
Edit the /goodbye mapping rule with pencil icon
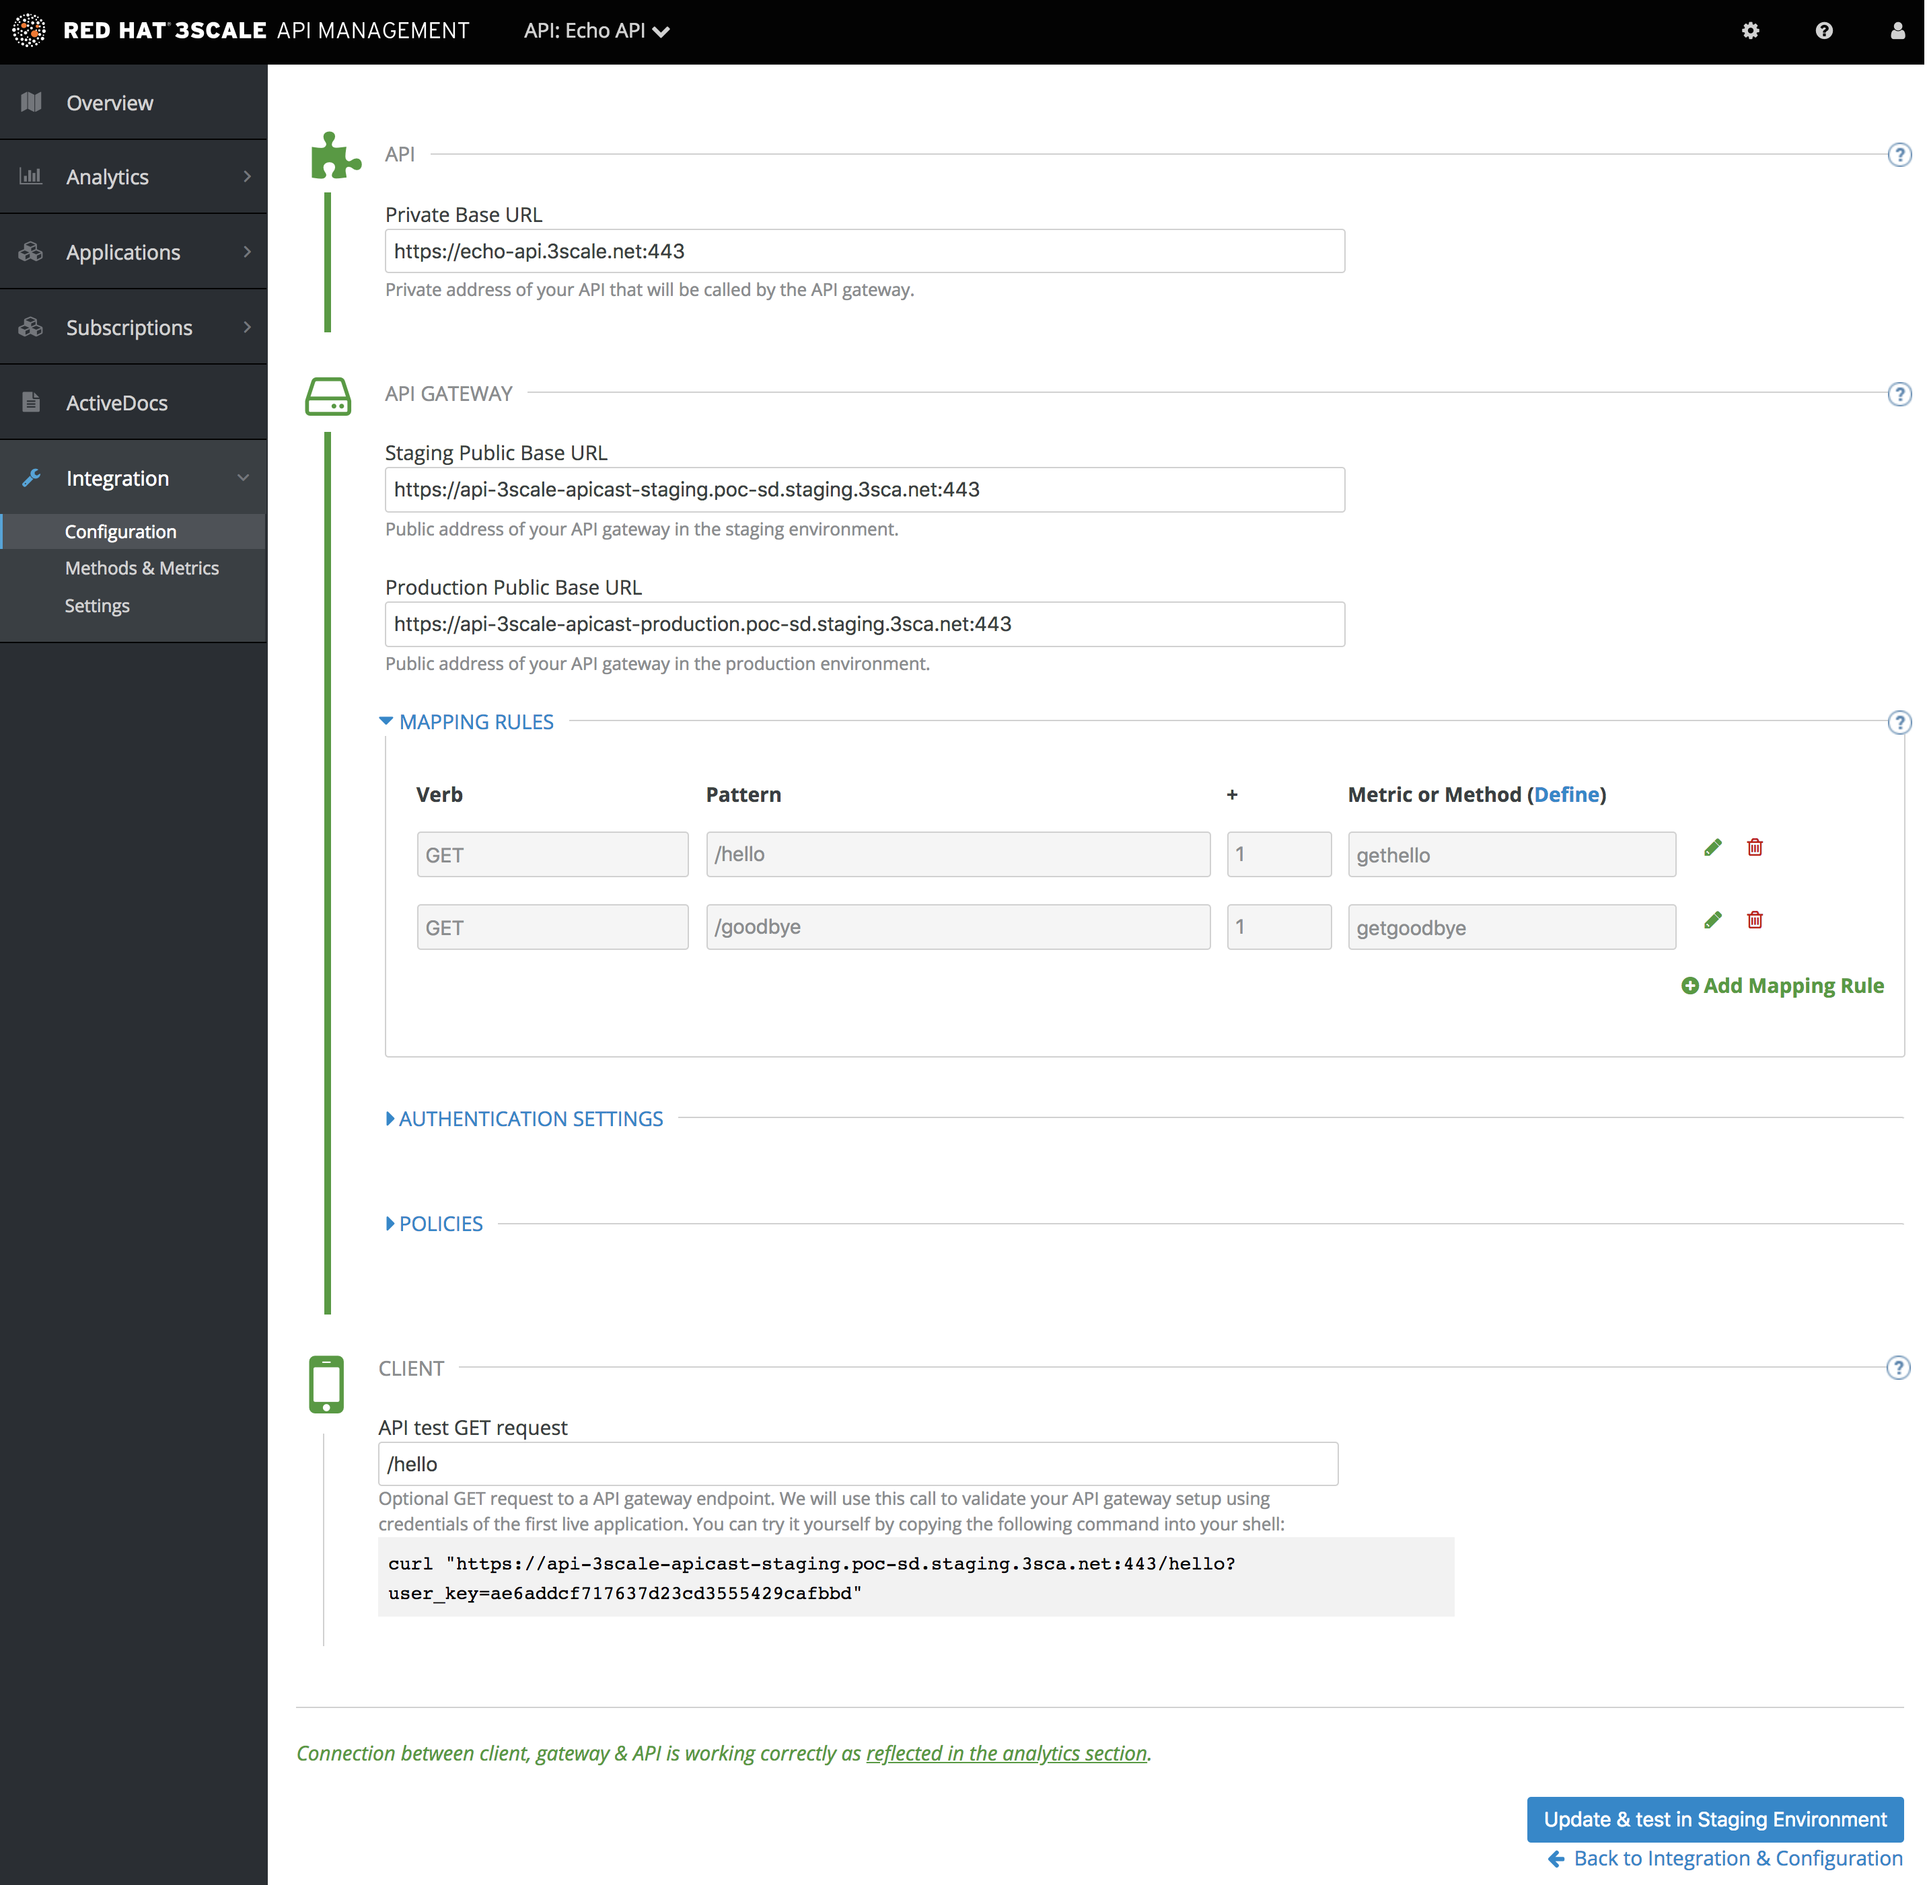(1712, 921)
